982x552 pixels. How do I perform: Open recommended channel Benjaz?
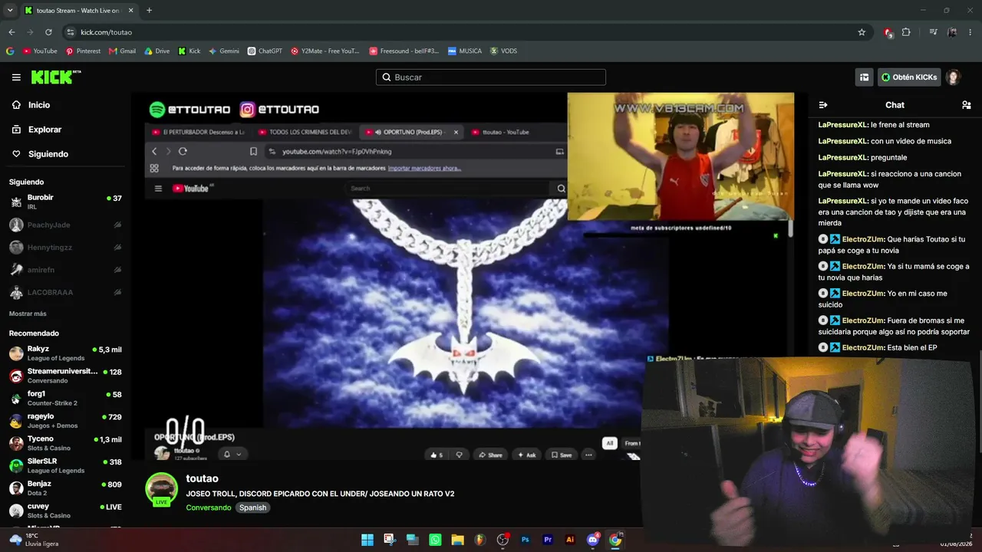pos(65,488)
